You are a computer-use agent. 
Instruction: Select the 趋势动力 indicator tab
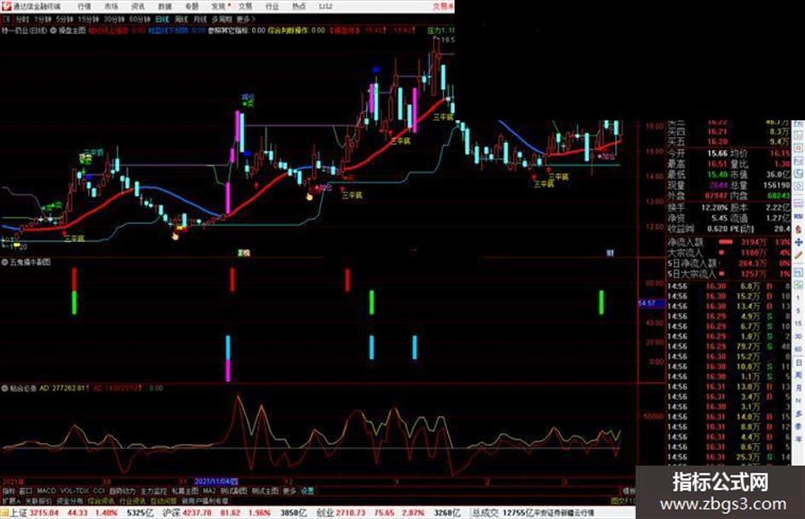coord(122,491)
